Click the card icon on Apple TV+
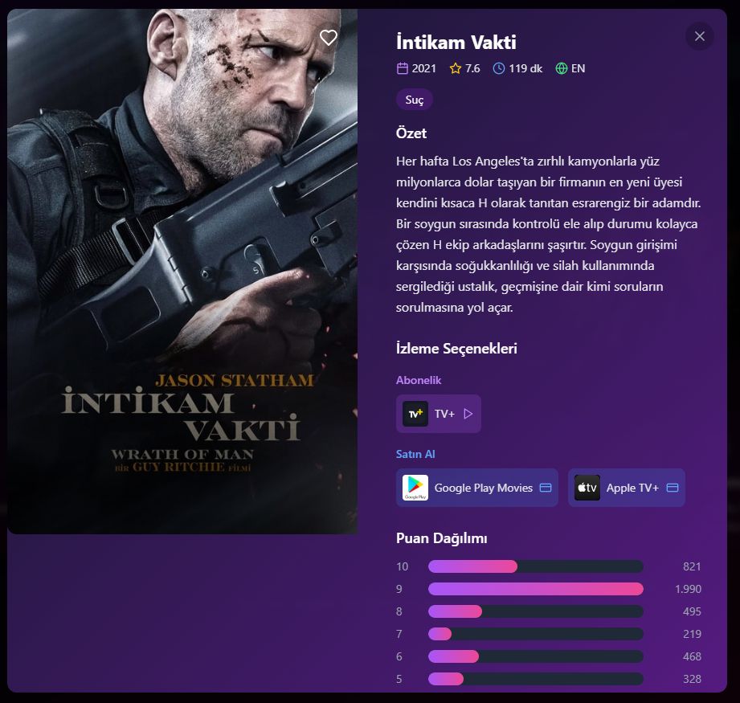 [x=672, y=488]
